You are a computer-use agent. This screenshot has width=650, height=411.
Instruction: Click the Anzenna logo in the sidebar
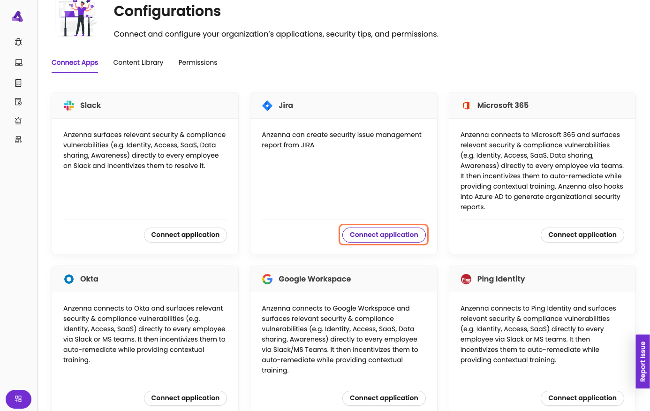click(17, 16)
